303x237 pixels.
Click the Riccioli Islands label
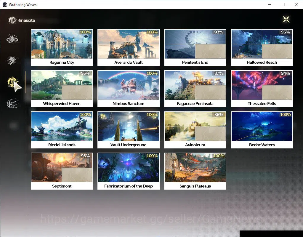pos(62,145)
